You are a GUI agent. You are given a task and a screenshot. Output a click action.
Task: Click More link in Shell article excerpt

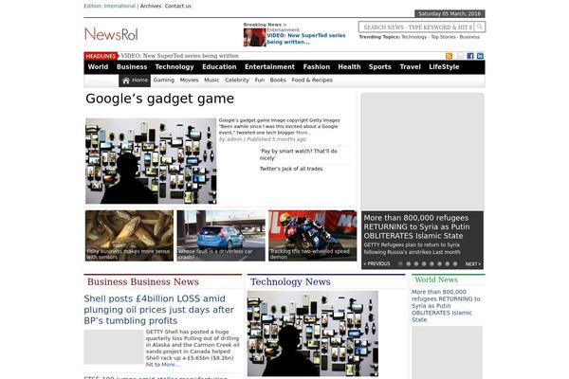pyautogui.click(x=170, y=365)
